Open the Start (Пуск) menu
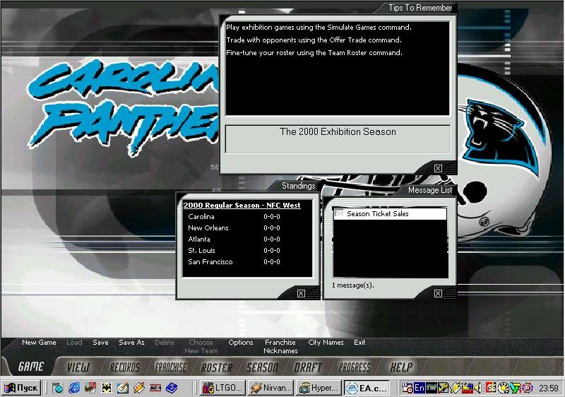The width and height of the screenshot is (565, 397). coord(21,388)
